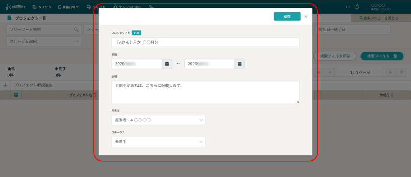Open the 担当者 dropdown
Viewport: 411px width, 177px height.
pyautogui.click(x=158, y=120)
